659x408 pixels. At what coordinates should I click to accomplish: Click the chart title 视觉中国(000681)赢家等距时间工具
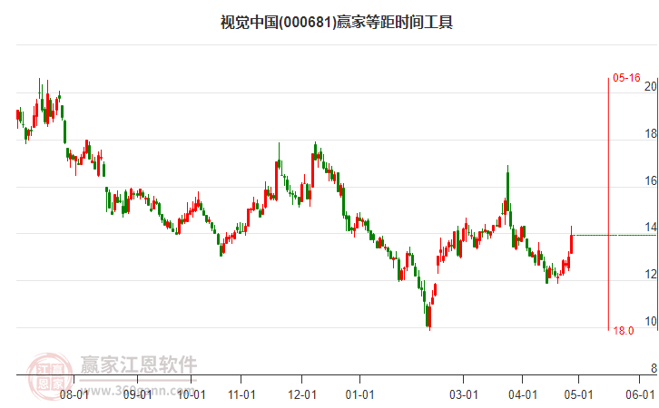pyautogui.click(x=336, y=23)
